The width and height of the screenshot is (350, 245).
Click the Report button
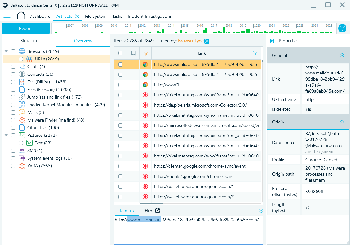(x=25, y=28)
